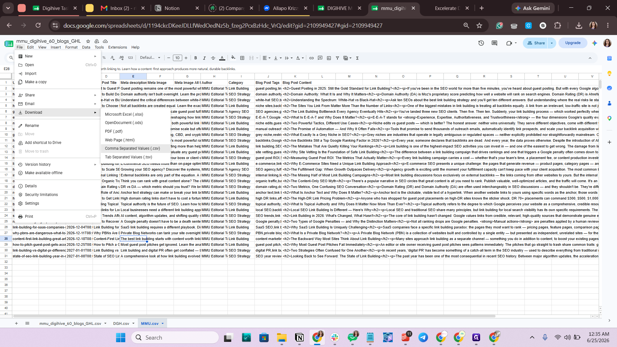Open Google Tasks side panel icon

pyautogui.click(x=609, y=88)
